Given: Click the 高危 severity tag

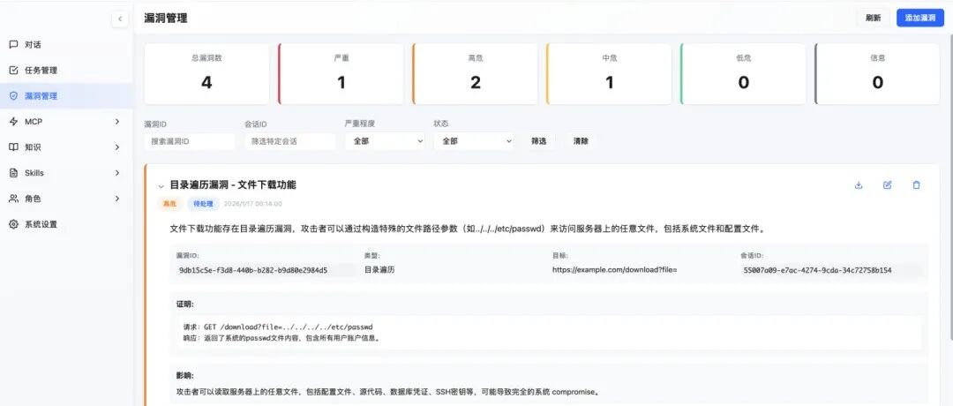Looking at the screenshot, I should tap(169, 204).
